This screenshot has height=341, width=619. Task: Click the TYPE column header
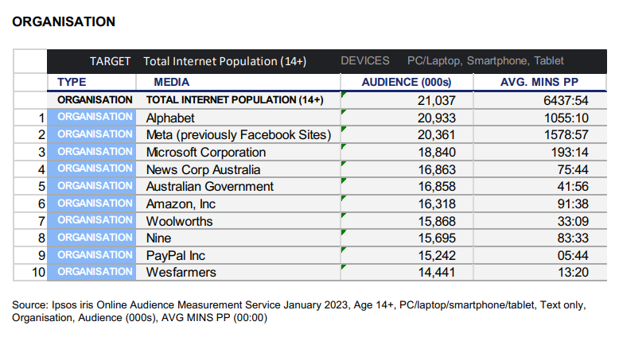(x=72, y=82)
